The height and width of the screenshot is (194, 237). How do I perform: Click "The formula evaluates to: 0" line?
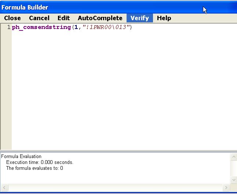(34, 168)
